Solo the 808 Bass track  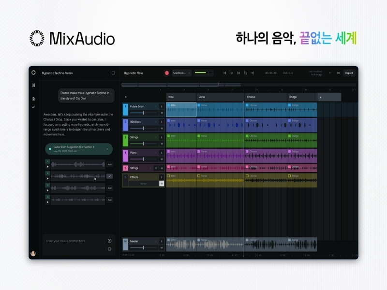click(x=162, y=122)
